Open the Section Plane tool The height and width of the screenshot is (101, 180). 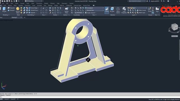pyautogui.click(x=67, y=10)
